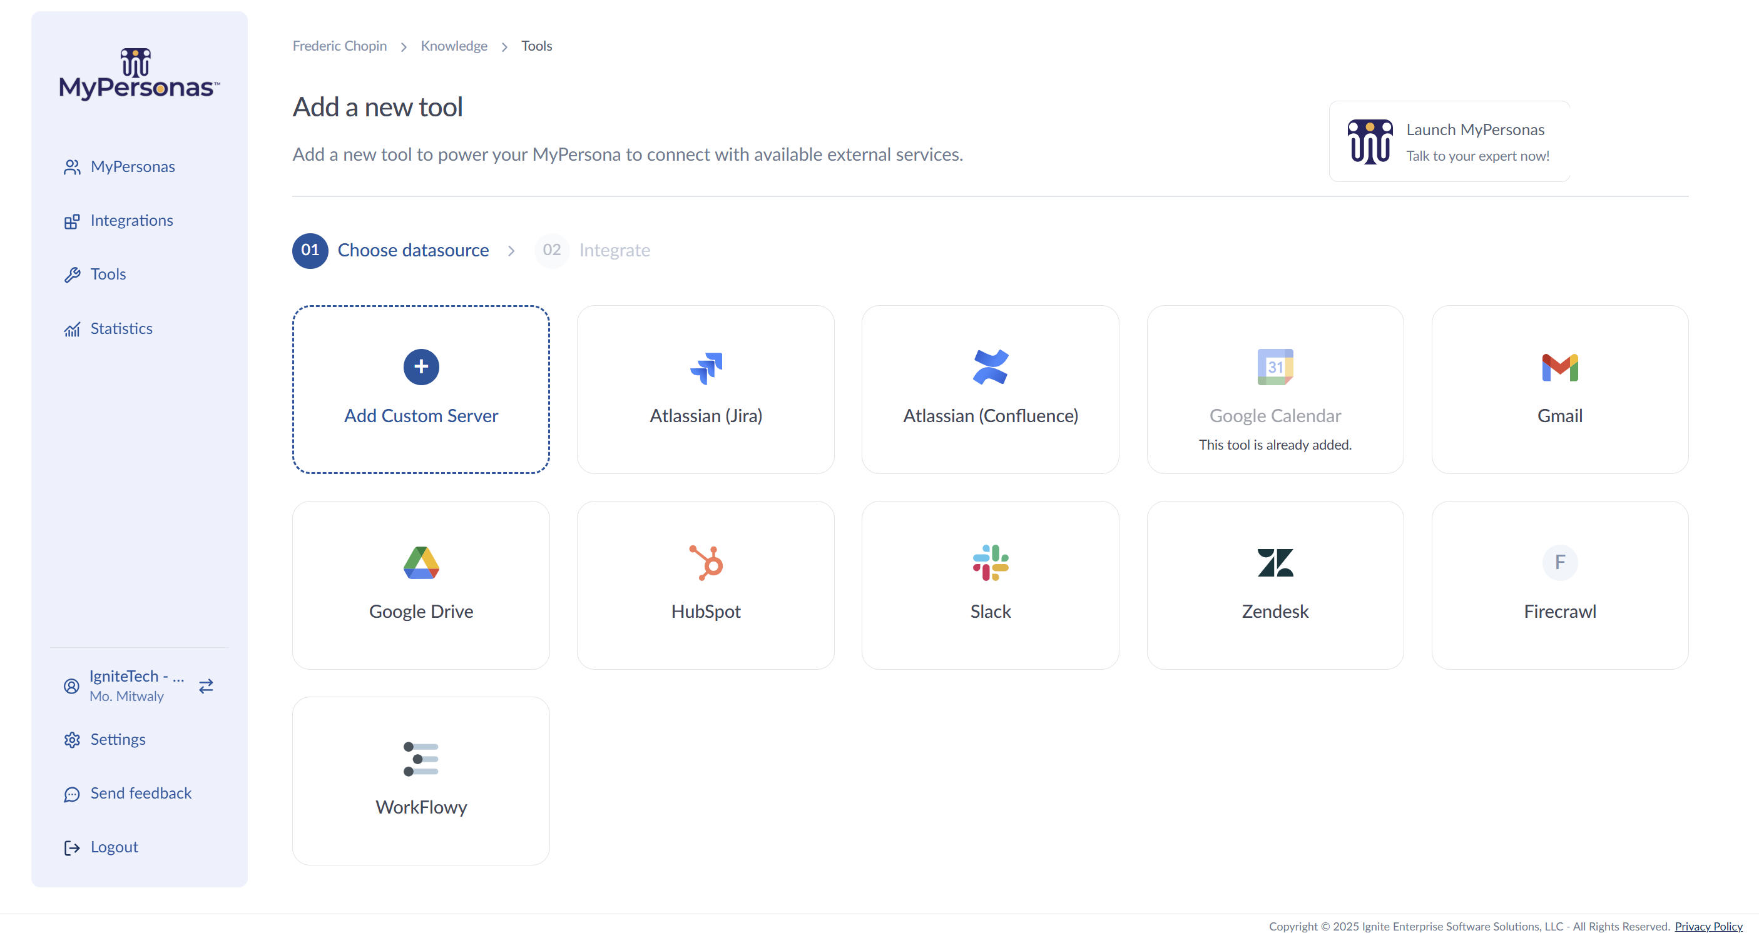This screenshot has width=1759, height=933.
Task: Click the Gmail envelope logo
Action: tap(1559, 368)
